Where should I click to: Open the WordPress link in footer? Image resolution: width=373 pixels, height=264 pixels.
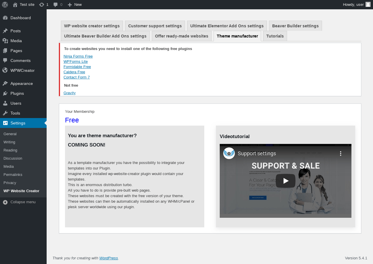click(109, 258)
